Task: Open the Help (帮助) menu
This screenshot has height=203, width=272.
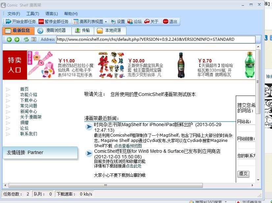Action: click(x=71, y=14)
